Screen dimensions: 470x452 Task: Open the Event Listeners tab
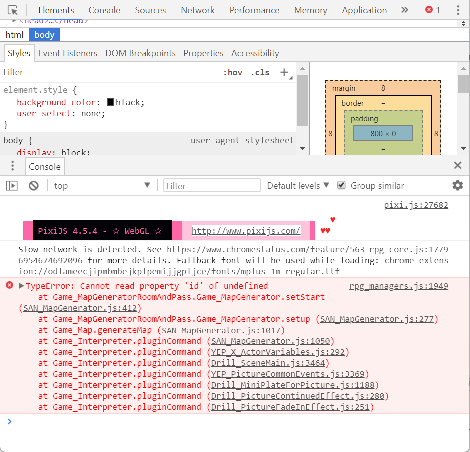[68, 53]
